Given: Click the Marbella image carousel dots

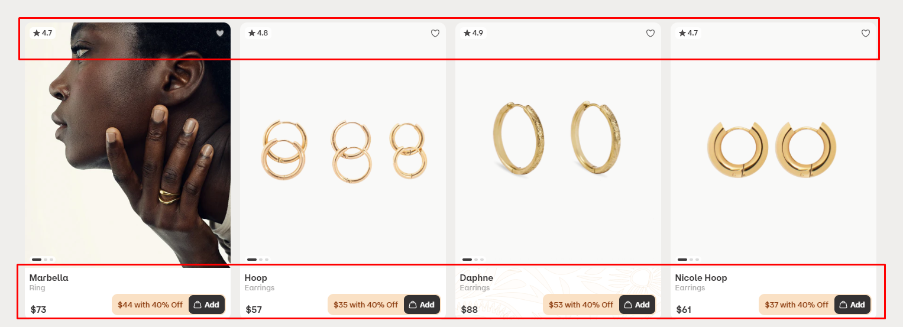Looking at the screenshot, I should click(x=43, y=259).
